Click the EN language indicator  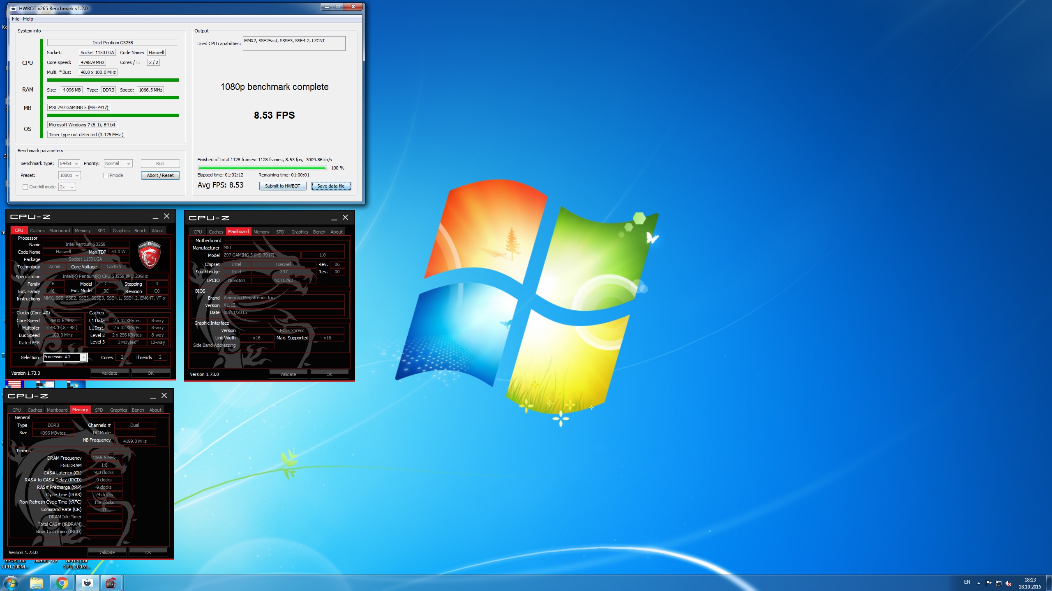(967, 582)
